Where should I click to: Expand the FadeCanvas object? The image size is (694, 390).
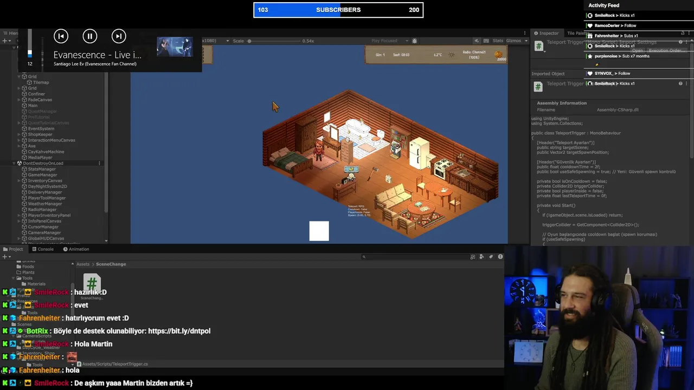click(19, 100)
